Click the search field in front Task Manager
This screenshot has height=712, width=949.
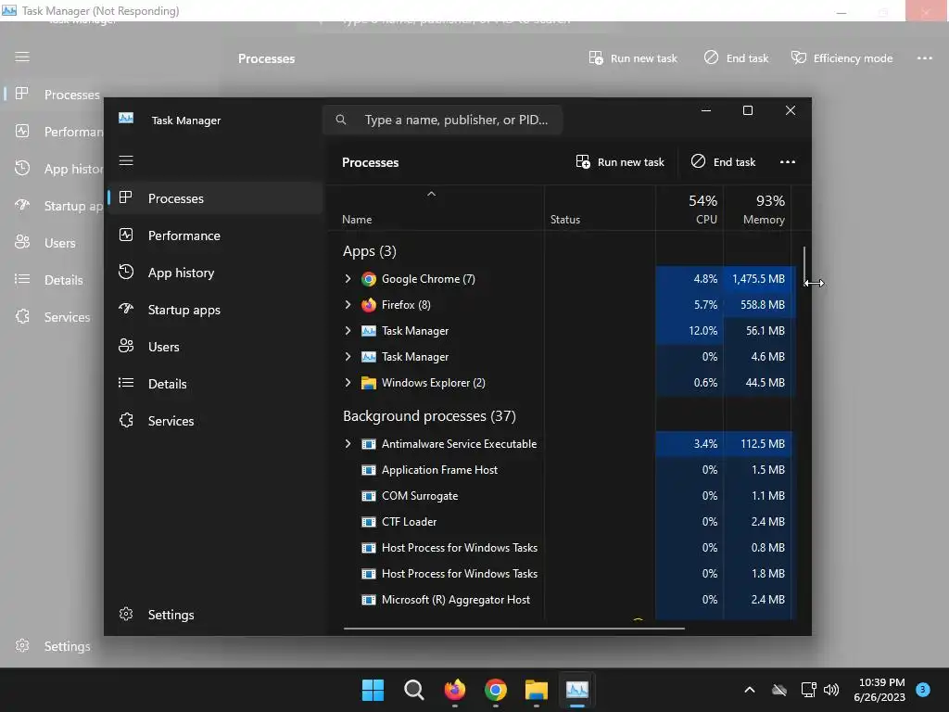(x=442, y=120)
